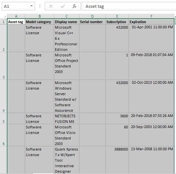Select the NETOBJECTS FUSION MX cell

click(x=67, y=119)
